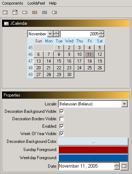Select day 30 in the calendar
Image resolution: width=132 pixels, height=174 pixels.
pyautogui.click(x=69, y=75)
